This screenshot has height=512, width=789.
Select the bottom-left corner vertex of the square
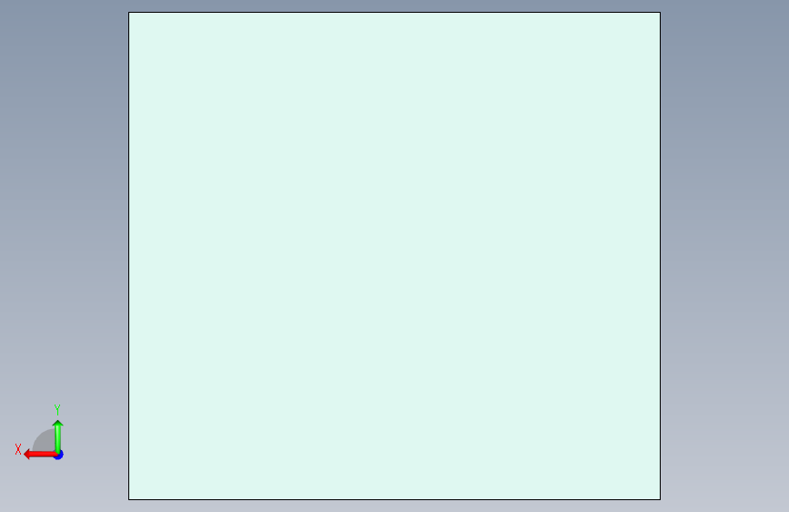129,499
